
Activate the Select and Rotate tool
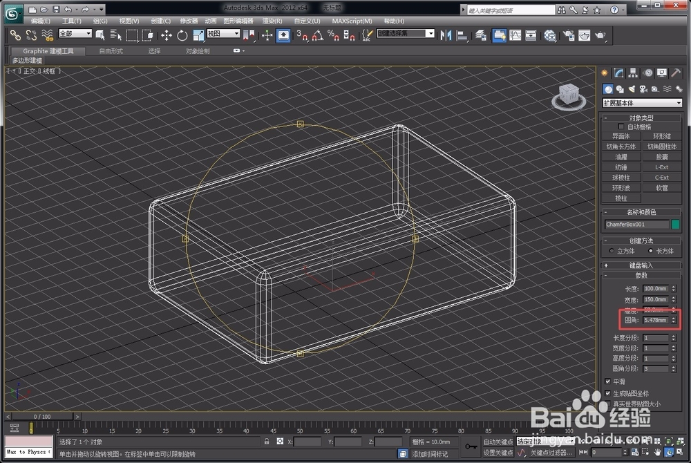[182, 35]
